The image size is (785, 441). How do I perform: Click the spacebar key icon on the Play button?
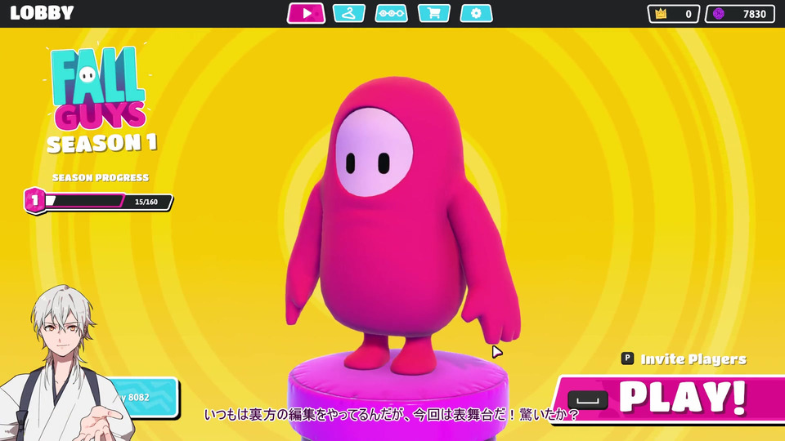588,400
